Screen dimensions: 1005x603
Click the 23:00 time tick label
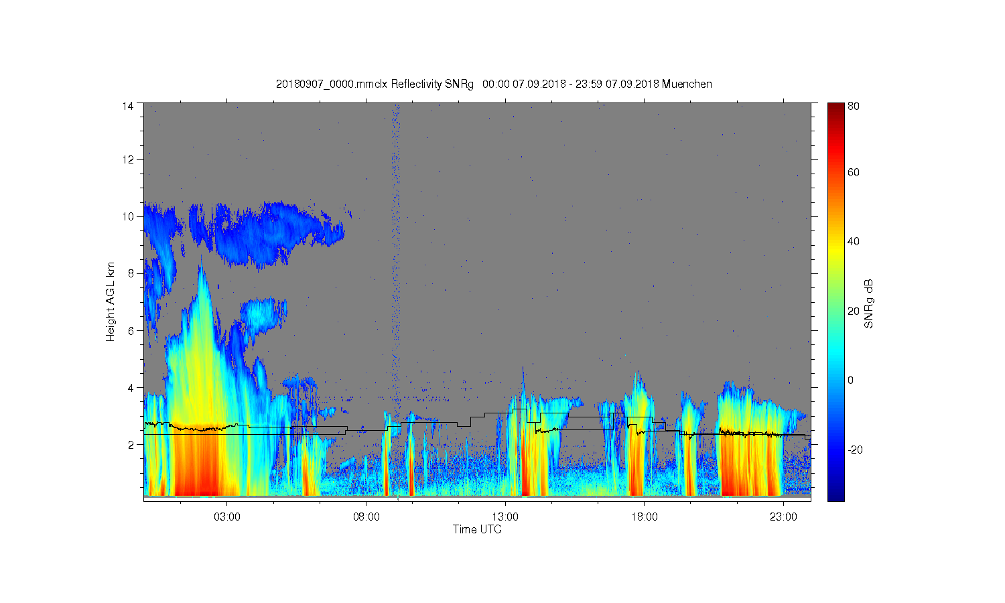[783, 517]
